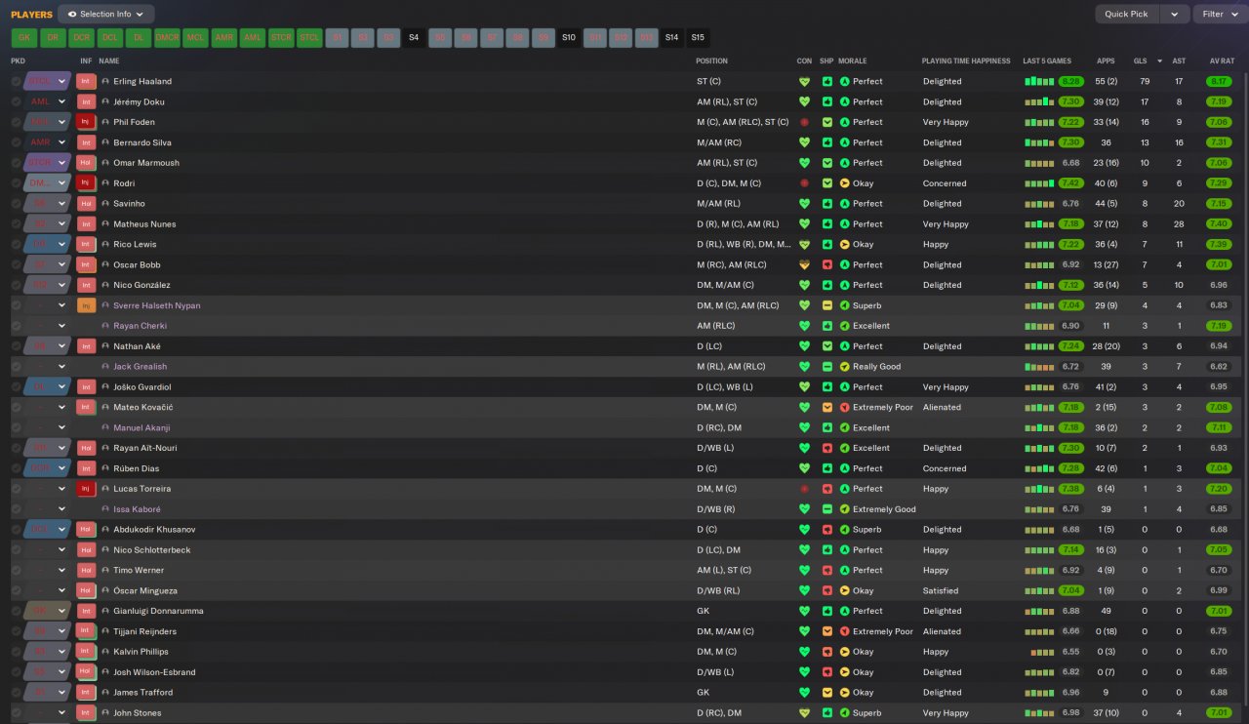Open the position dropdown for Rodri
1249x724 pixels.
click(x=62, y=183)
